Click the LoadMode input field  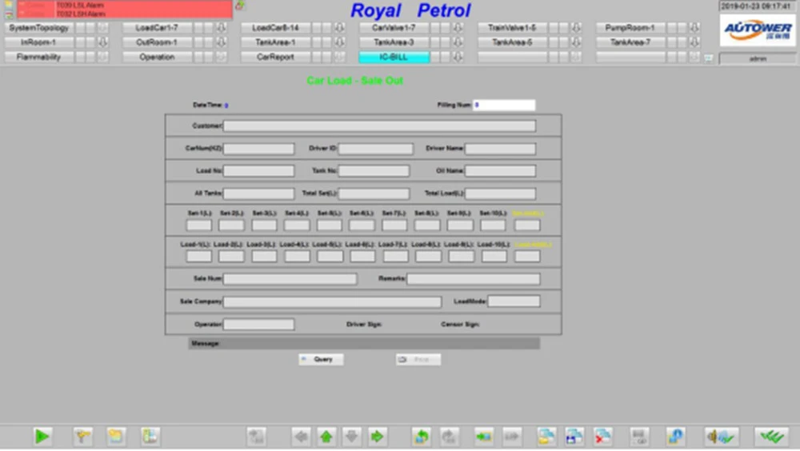[x=514, y=301]
